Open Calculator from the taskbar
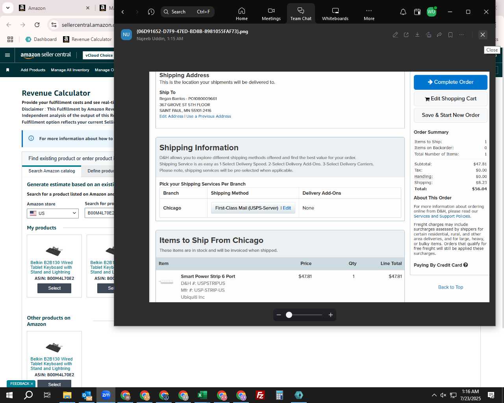This screenshot has width=504, height=403. point(279,395)
